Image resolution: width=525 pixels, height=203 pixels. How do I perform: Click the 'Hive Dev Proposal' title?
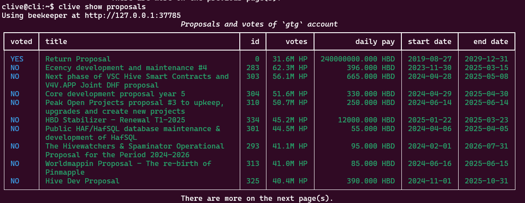pyautogui.click(x=82, y=181)
